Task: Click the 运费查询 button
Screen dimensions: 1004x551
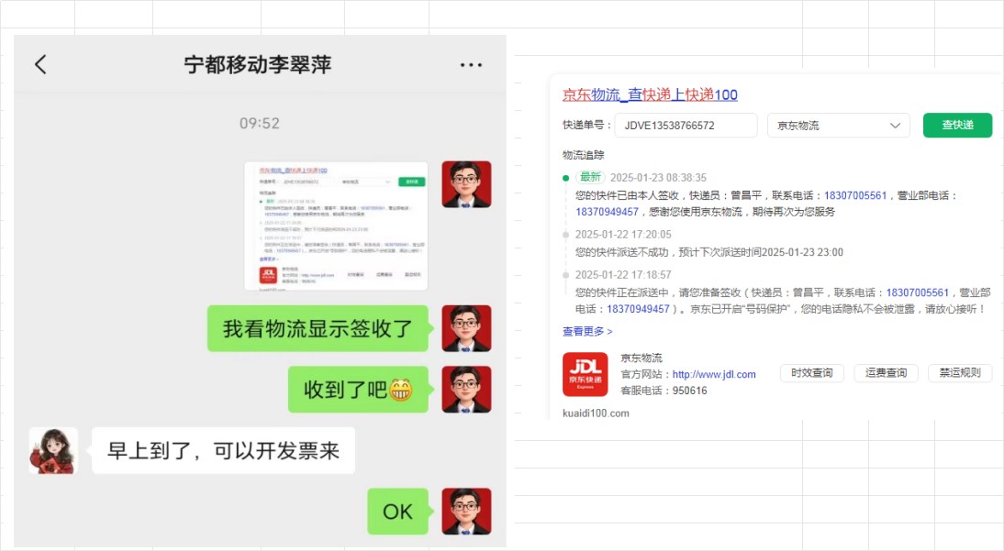Action: 887,373
